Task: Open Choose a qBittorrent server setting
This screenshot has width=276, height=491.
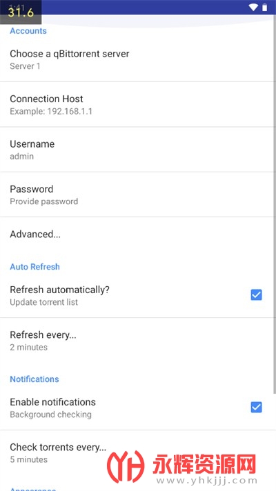Action: (138, 59)
